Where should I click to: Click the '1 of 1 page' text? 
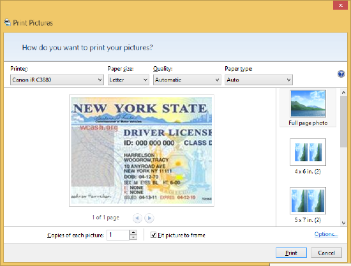106,218
